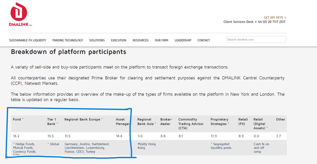
Task: Open the Trading Technology menu
Action: tap(68, 40)
